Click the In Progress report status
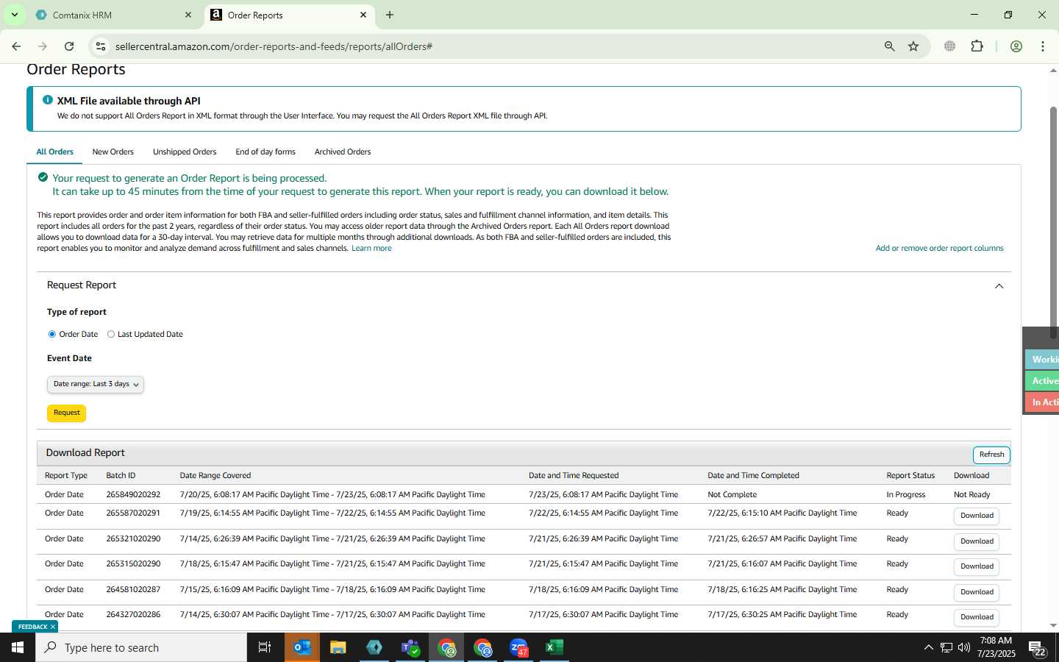 click(x=906, y=494)
